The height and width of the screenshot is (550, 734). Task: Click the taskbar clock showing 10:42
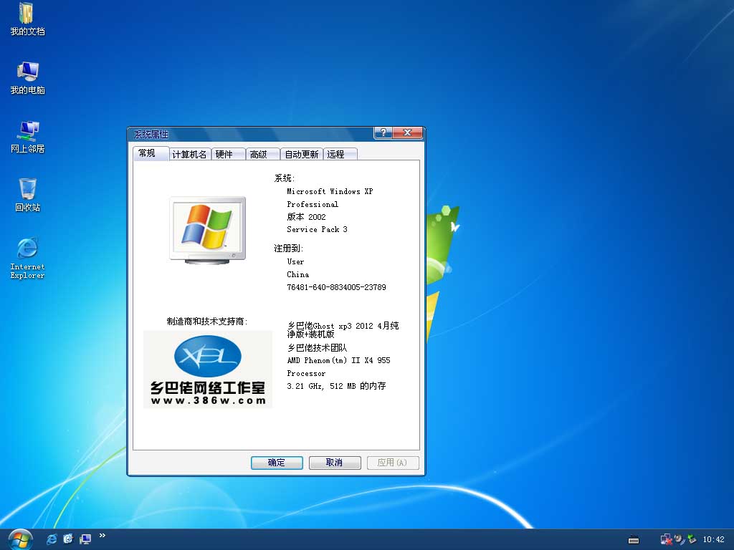point(713,539)
